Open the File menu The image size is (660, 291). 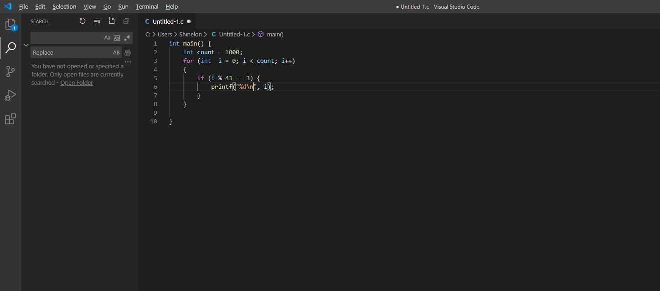coord(24,6)
